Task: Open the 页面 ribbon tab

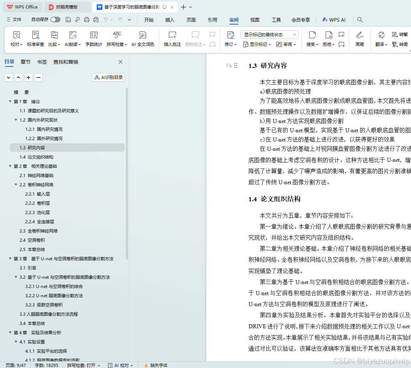Action: coord(191,20)
